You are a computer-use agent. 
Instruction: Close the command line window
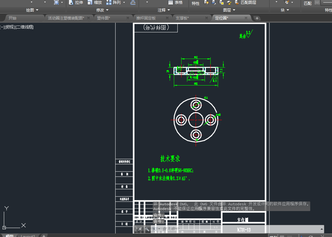[x=140, y=229]
